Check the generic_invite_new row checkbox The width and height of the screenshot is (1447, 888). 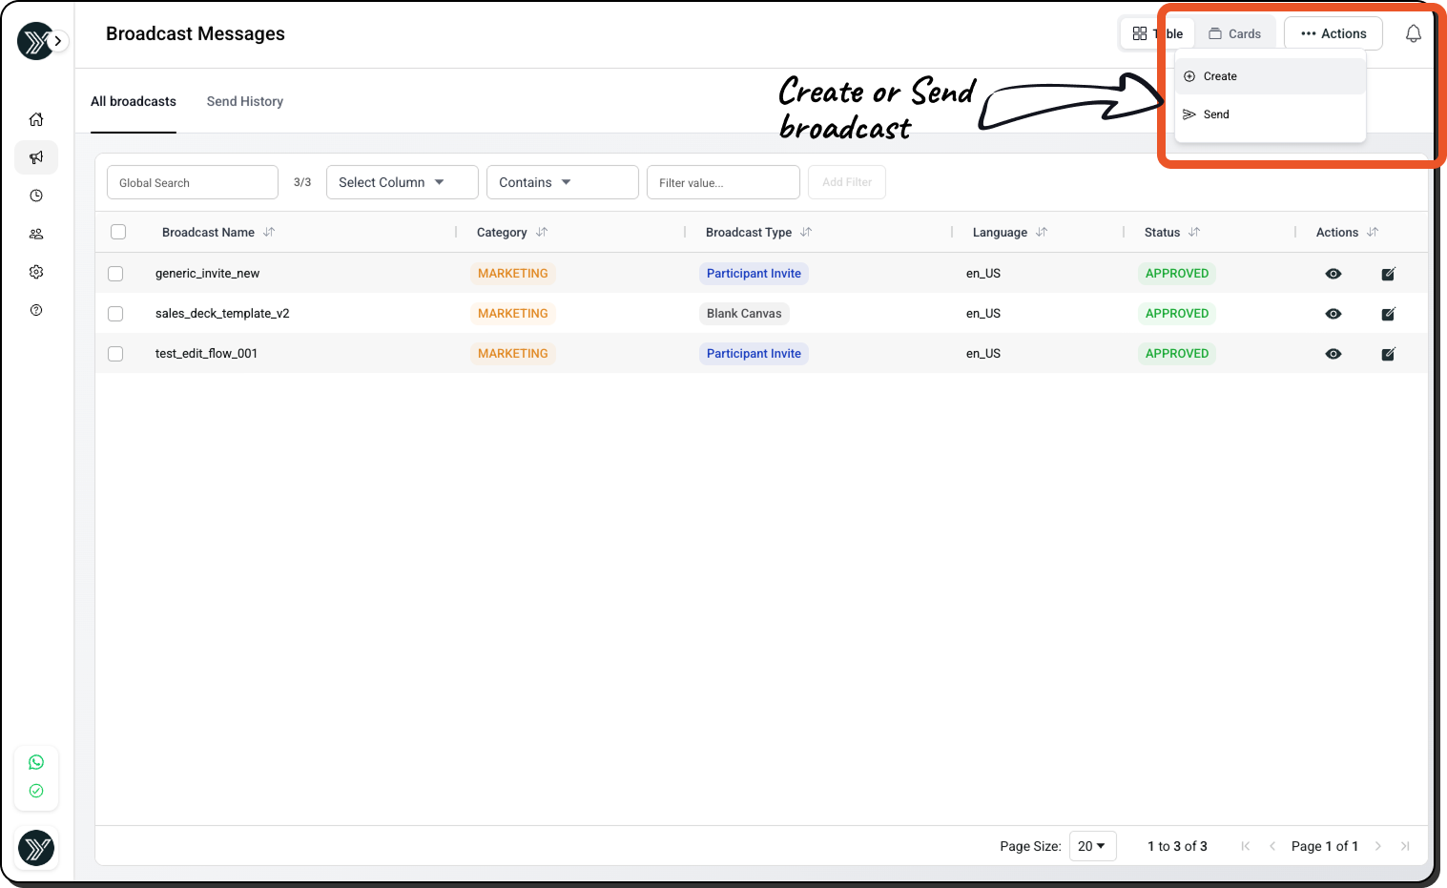click(x=115, y=274)
